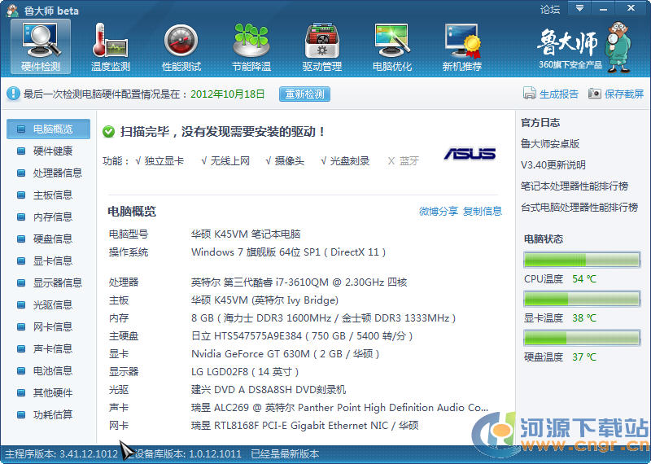This screenshot has height=464, width=651.
Task: Open 笔记本处理器性能排行榜 link
Action: click(x=575, y=186)
